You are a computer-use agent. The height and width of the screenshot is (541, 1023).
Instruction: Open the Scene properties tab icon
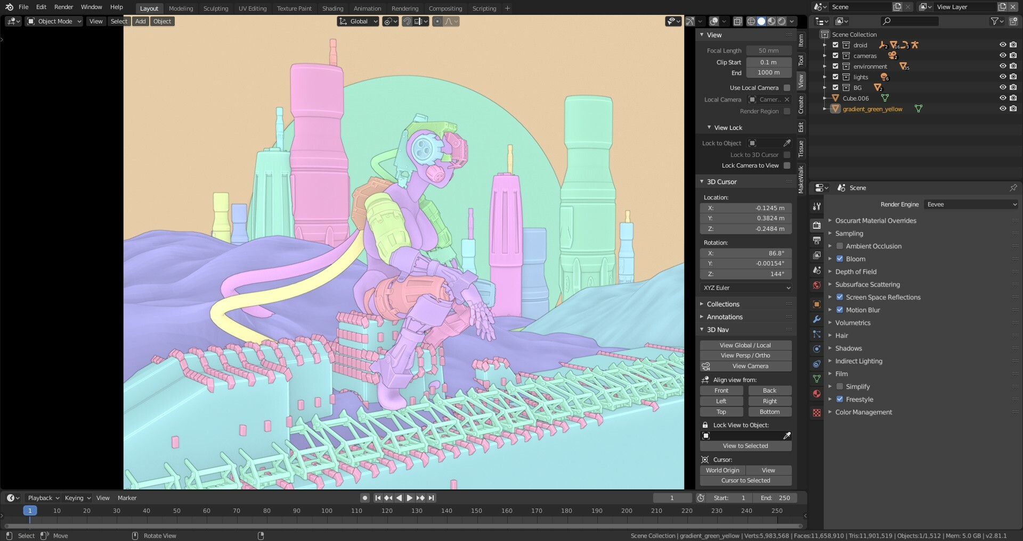point(816,270)
